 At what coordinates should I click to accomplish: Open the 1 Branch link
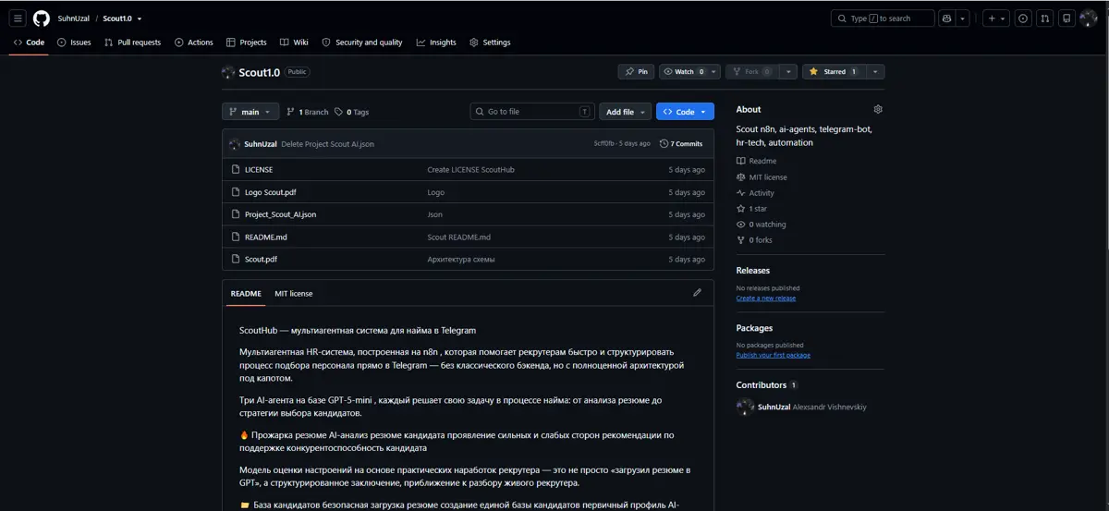click(308, 112)
